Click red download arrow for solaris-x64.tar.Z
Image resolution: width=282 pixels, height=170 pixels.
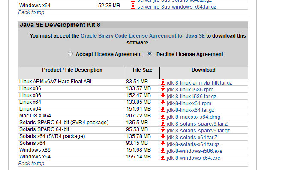(162, 137)
